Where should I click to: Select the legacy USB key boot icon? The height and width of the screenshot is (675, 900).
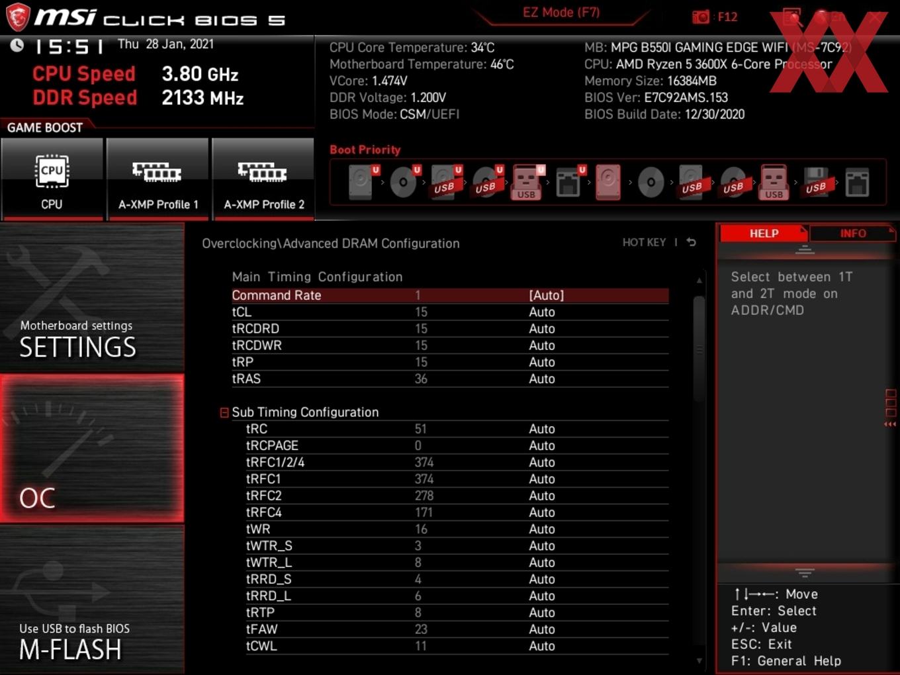click(774, 182)
